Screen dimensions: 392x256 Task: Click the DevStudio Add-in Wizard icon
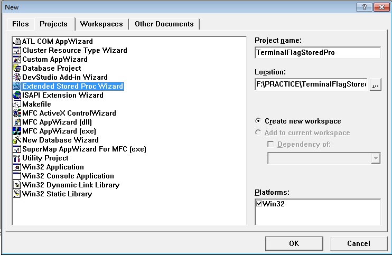click(x=17, y=77)
